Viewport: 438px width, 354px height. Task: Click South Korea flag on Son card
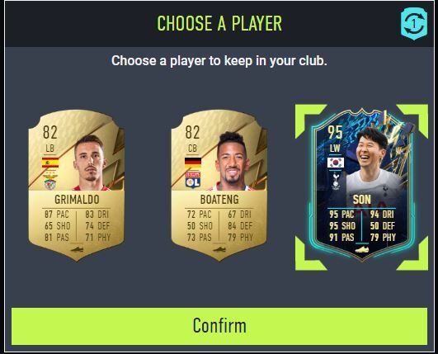tap(336, 163)
